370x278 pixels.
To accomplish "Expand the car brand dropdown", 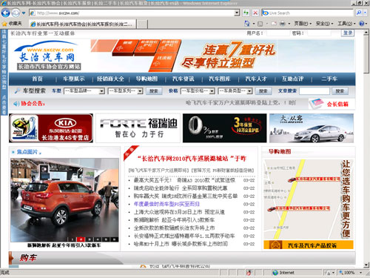I will click(x=101, y=91).
